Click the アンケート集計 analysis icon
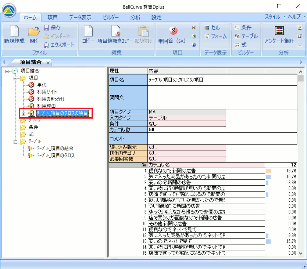Screen dimensions: 307x269 [279, 31]
